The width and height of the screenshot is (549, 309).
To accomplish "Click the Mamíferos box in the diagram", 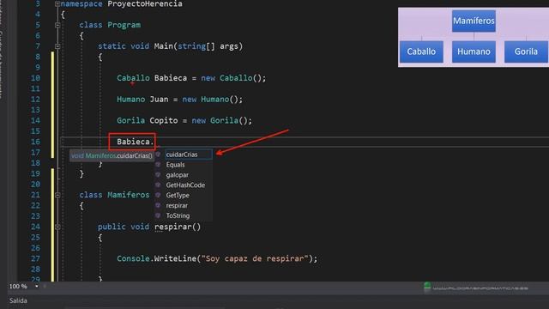I will click(x=474, y=21).
